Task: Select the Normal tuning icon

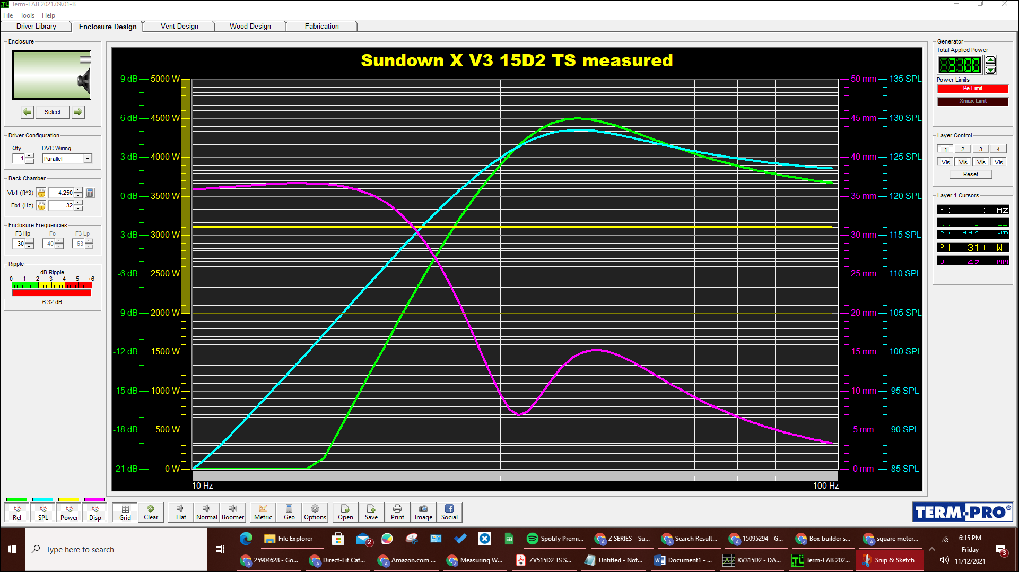Action: pos(206,512)
